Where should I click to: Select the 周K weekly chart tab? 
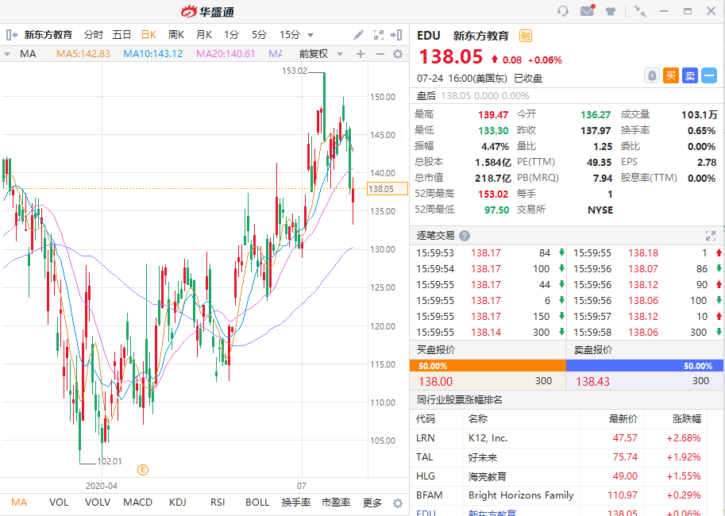176,35
